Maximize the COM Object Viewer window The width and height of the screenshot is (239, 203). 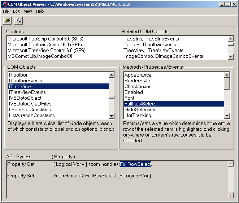pos(227,4)
